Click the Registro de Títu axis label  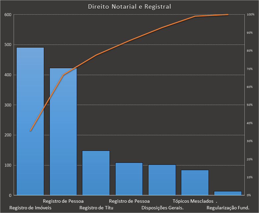(x=97, y=208)
